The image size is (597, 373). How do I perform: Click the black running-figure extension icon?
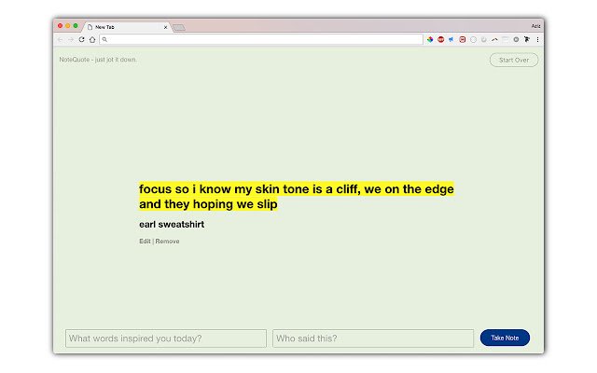pyautogui.click(x=527, y=39)
